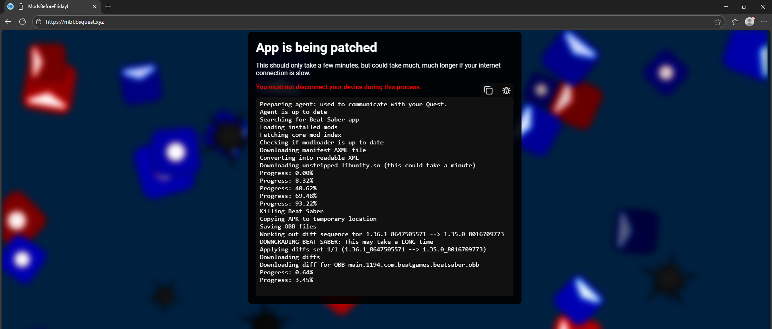Select the ModsBeforeFriday! tab

click(x=48, y=6)
